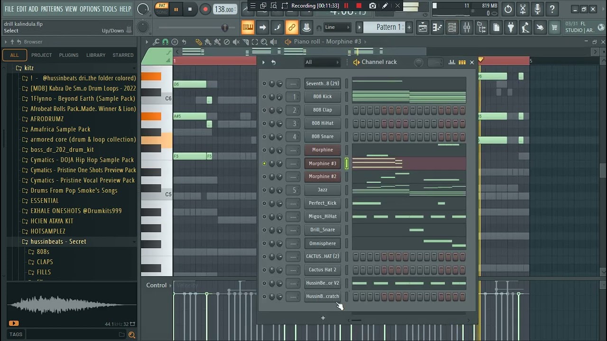Click the question mark help icon
The width and height of the screenshot is (607, 341).
pos(552,9)
